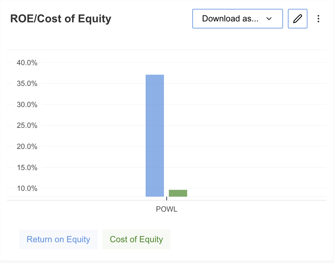Click the 35.0% axis label
The height and width of the screenshot is (263, 334).
(x=27, y=83)
